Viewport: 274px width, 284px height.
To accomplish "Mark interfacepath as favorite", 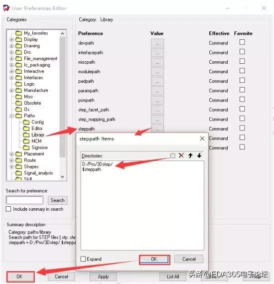I will coord(242,52).
